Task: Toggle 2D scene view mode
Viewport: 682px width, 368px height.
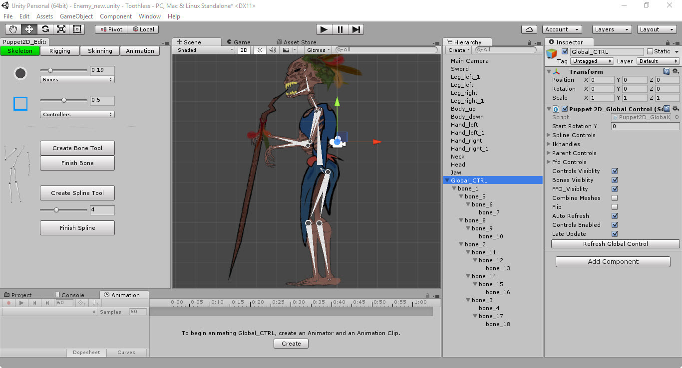Action: (x=244, y=50)
